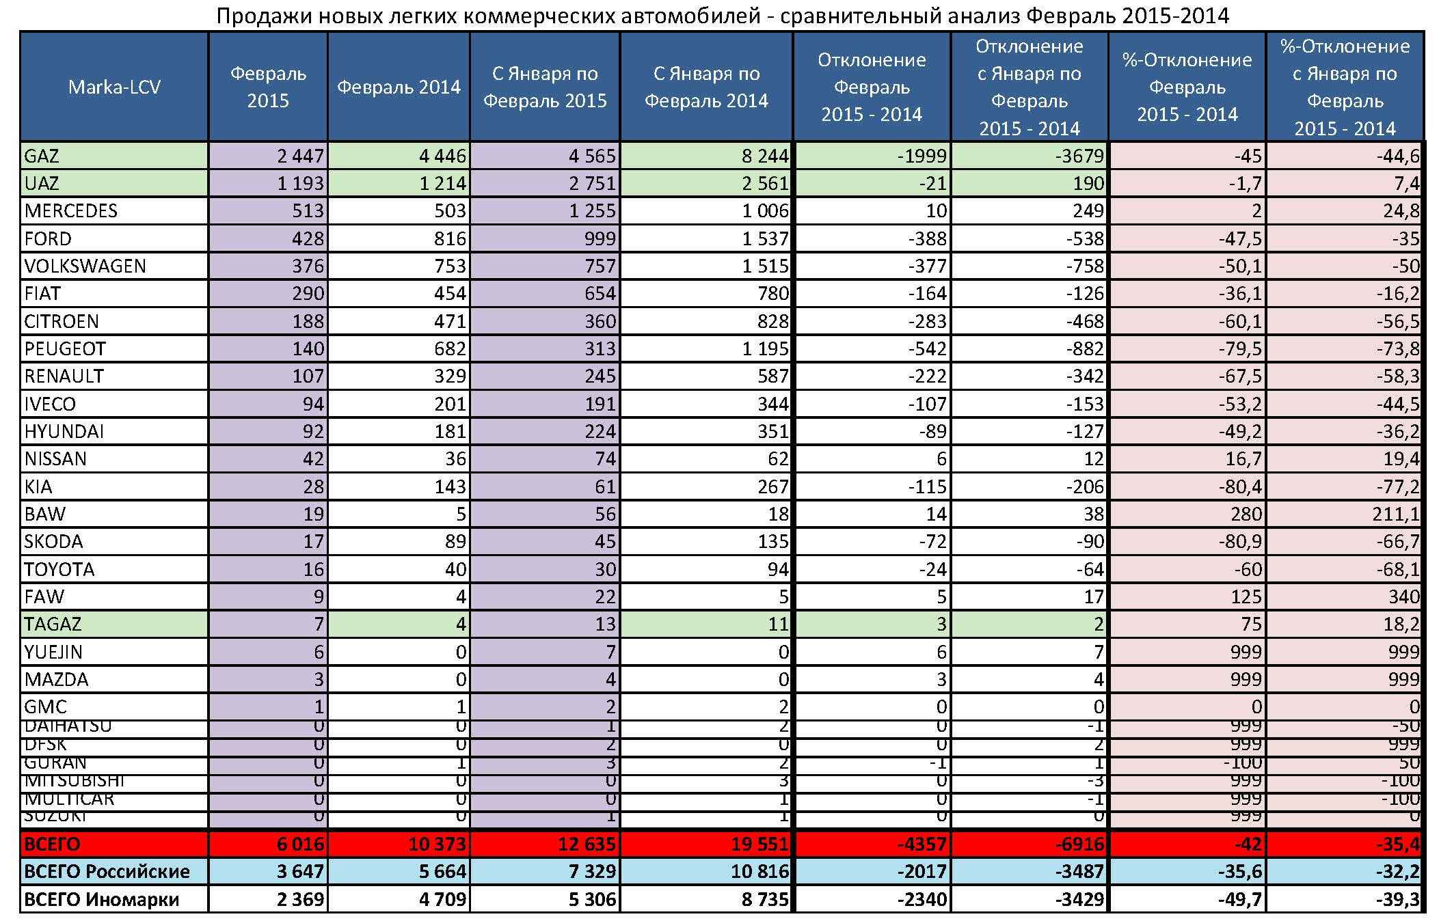Select the ВСЕГО Иномарки row label

coord(114,899)
